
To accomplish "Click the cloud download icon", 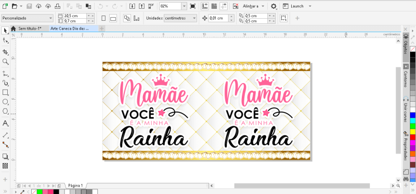I will 38,6.
